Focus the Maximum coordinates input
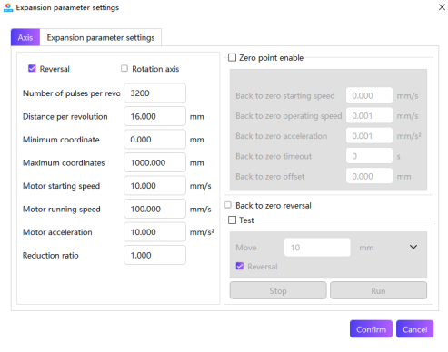The height and width of the screenshot is (352, 448). 154,162
